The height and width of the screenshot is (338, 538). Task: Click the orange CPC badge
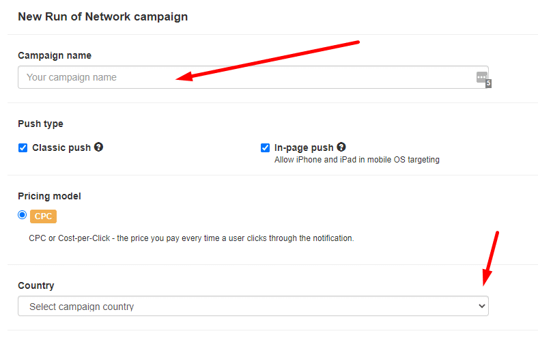[x=43, y=216]
